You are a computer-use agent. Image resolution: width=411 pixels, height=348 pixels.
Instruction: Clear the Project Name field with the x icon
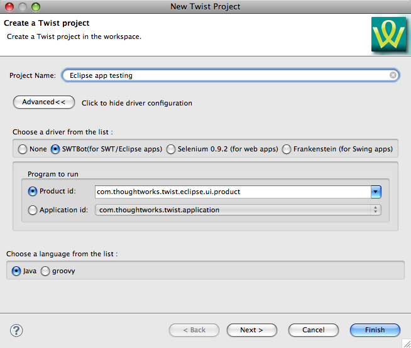tap(393, 75)
